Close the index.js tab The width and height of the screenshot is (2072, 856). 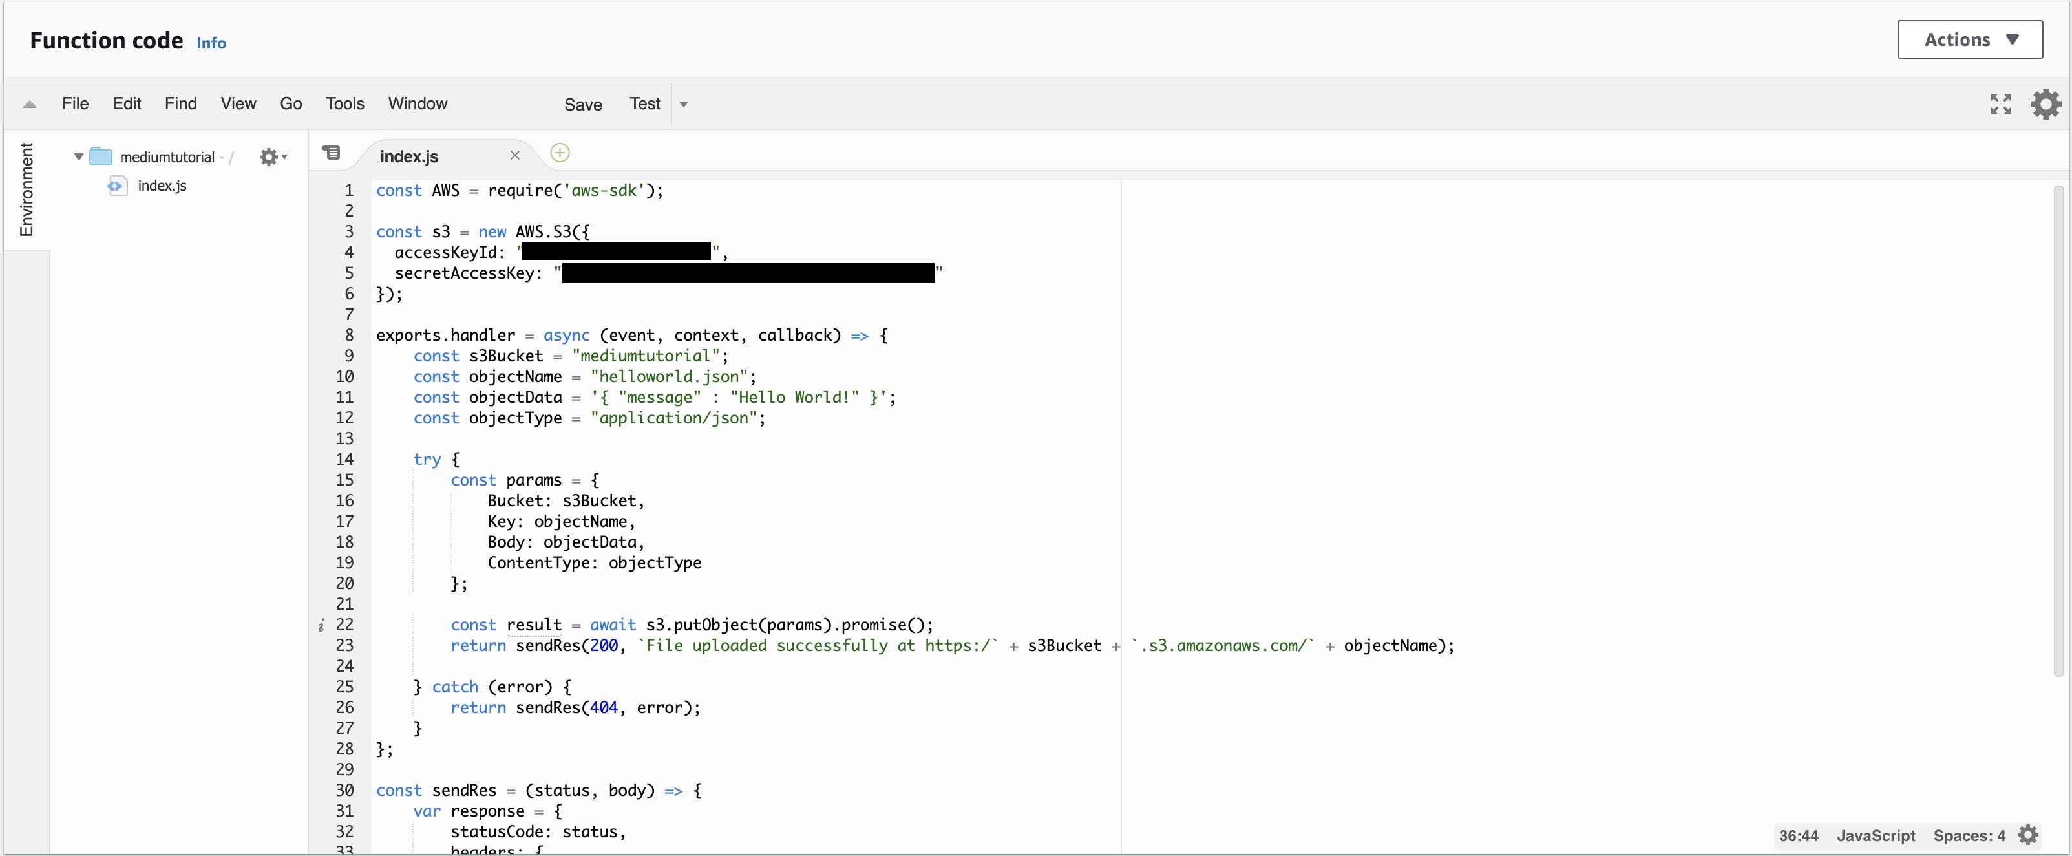515,155
